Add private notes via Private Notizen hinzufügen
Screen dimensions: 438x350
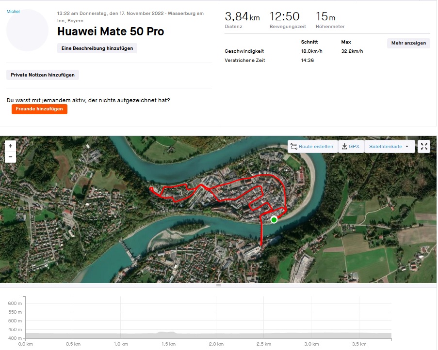coord(43,75)
